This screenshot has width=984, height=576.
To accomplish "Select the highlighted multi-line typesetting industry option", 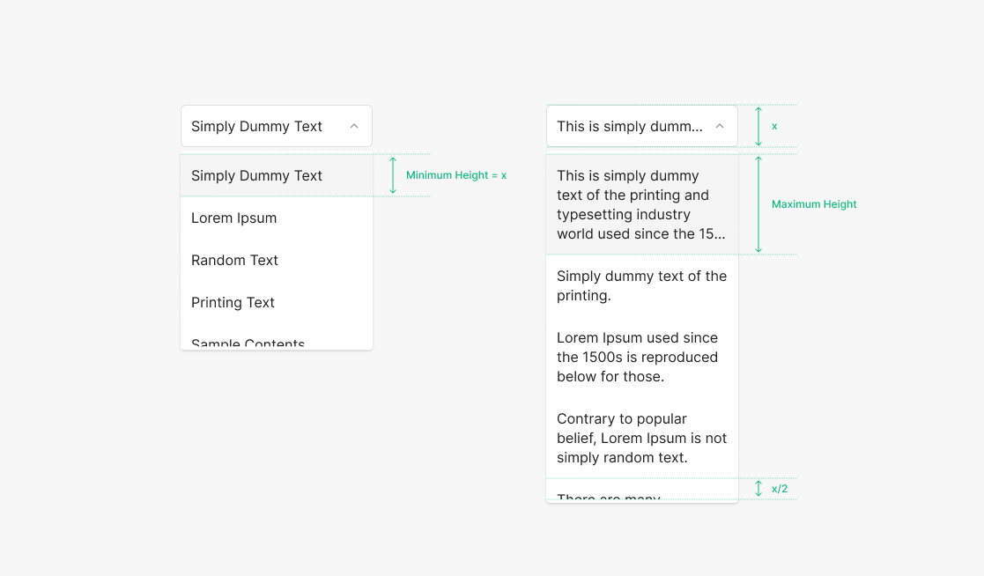I will (641, 204).
